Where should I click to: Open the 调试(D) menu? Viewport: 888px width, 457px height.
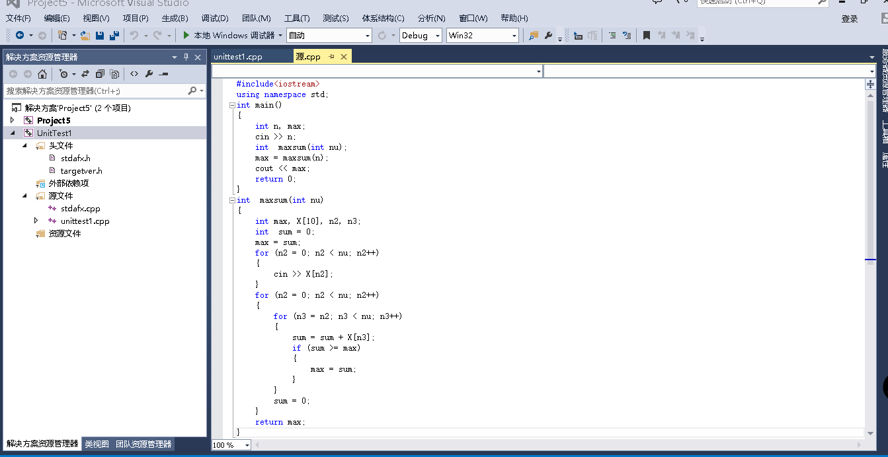[x=215, y=18]
